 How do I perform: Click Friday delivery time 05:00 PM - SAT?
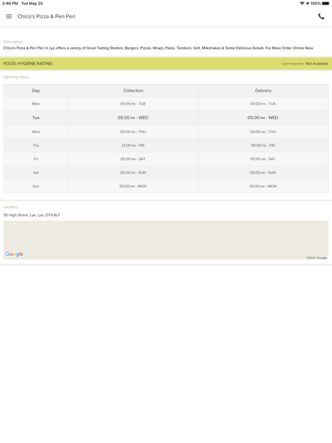click(x=263, y=159)
